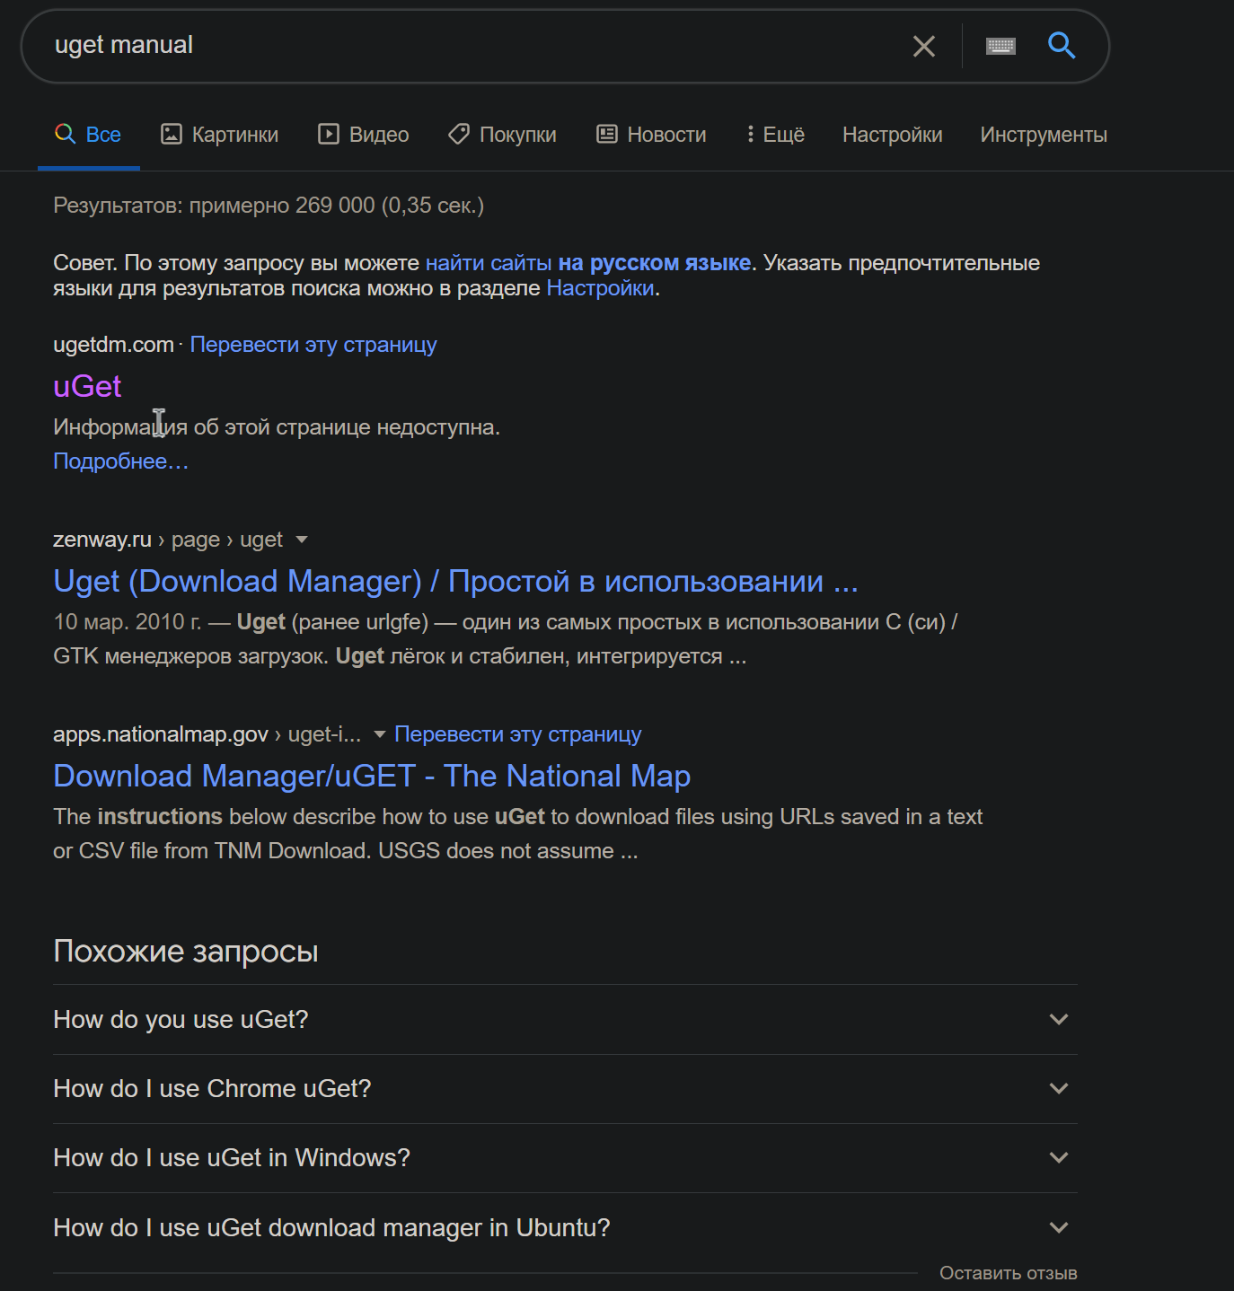Click the Оставить отзыв feedback link
The image size is (1234, 1291).
coord(1009,1273)
